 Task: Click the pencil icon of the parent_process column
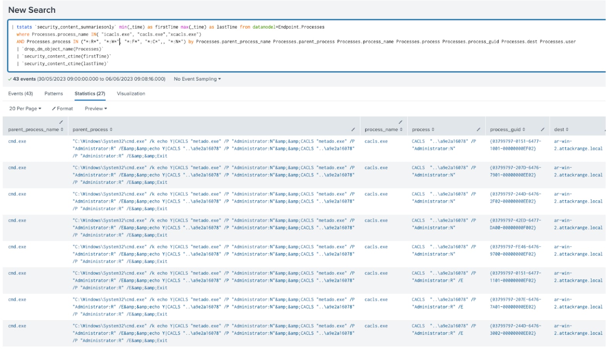[353, 129]
